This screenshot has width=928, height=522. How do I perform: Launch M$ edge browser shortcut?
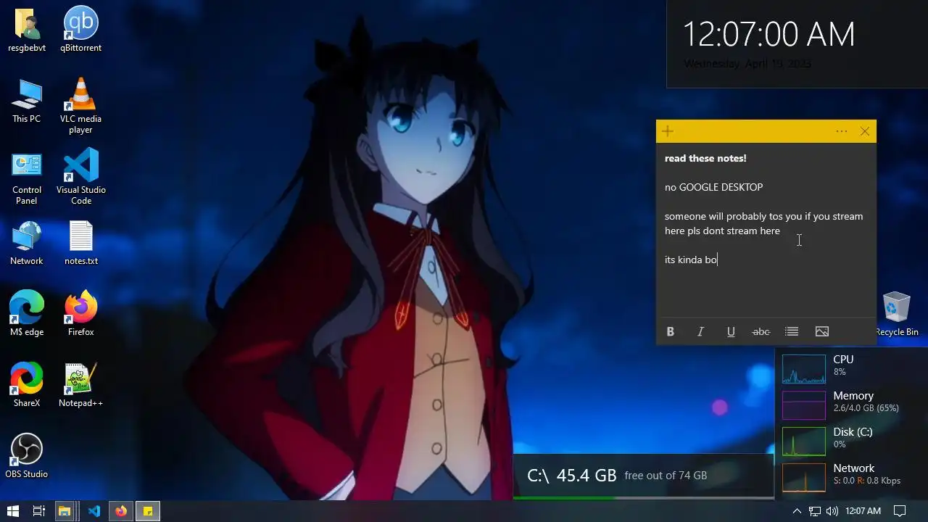point(27,315)
